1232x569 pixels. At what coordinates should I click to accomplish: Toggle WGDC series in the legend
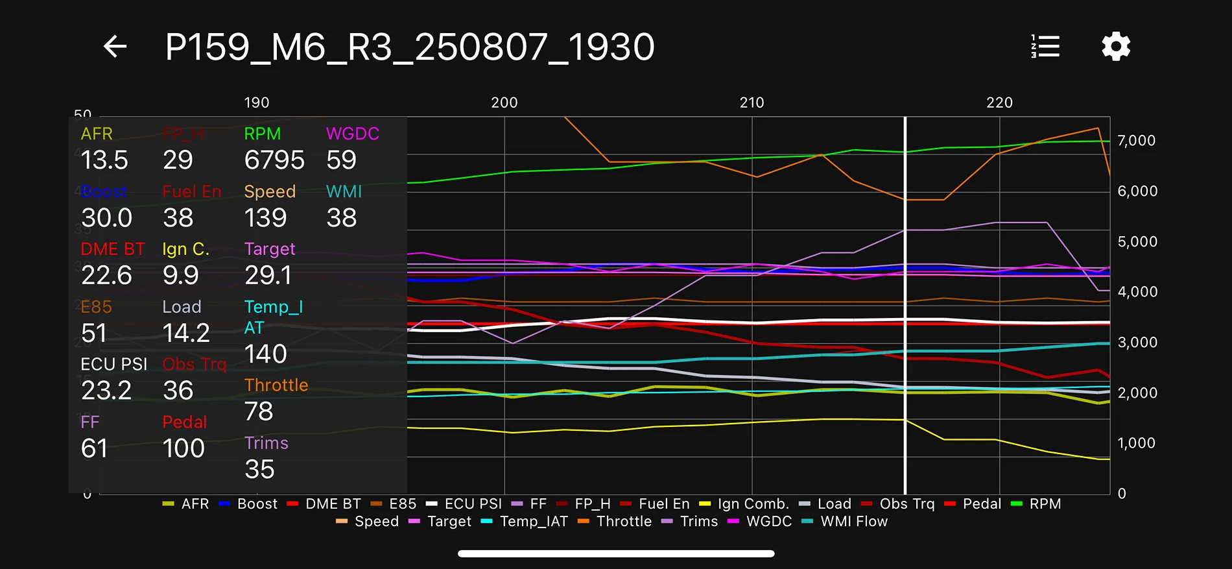(760, 522)
